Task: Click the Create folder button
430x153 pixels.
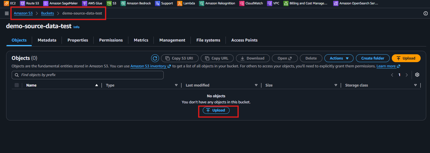Action: point(373,58)
